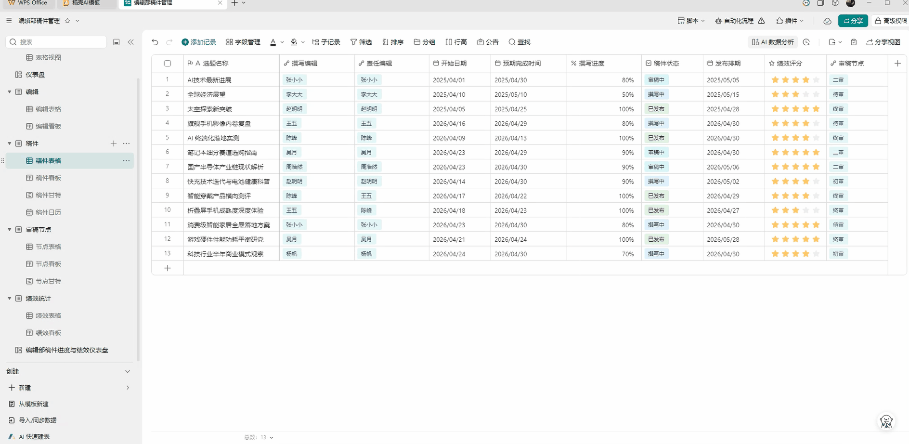
Task: Collapse the left sidebar with double-chevron icon
Action: (x=130, y=42)
